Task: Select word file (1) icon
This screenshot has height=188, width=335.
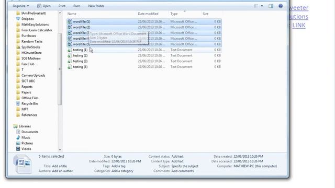Action: (x=70, y=21)
